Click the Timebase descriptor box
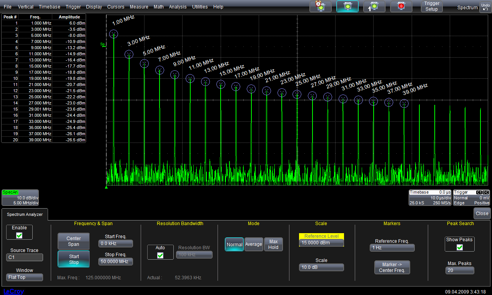Image resolution: width=492 pixels, height=295 pixels. 430,197
